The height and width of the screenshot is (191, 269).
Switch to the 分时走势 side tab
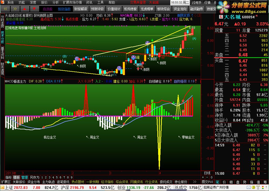[x=2, y=22]
